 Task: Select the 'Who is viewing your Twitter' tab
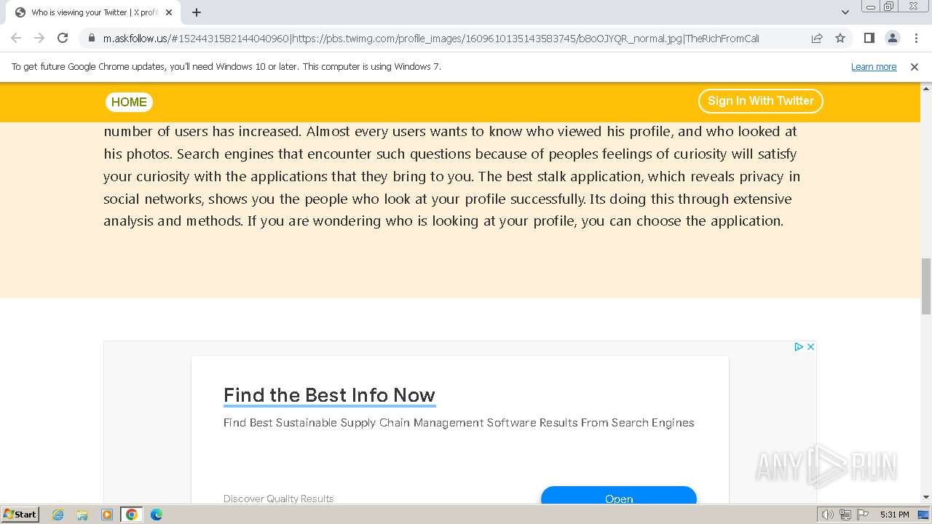coord(92,12)
